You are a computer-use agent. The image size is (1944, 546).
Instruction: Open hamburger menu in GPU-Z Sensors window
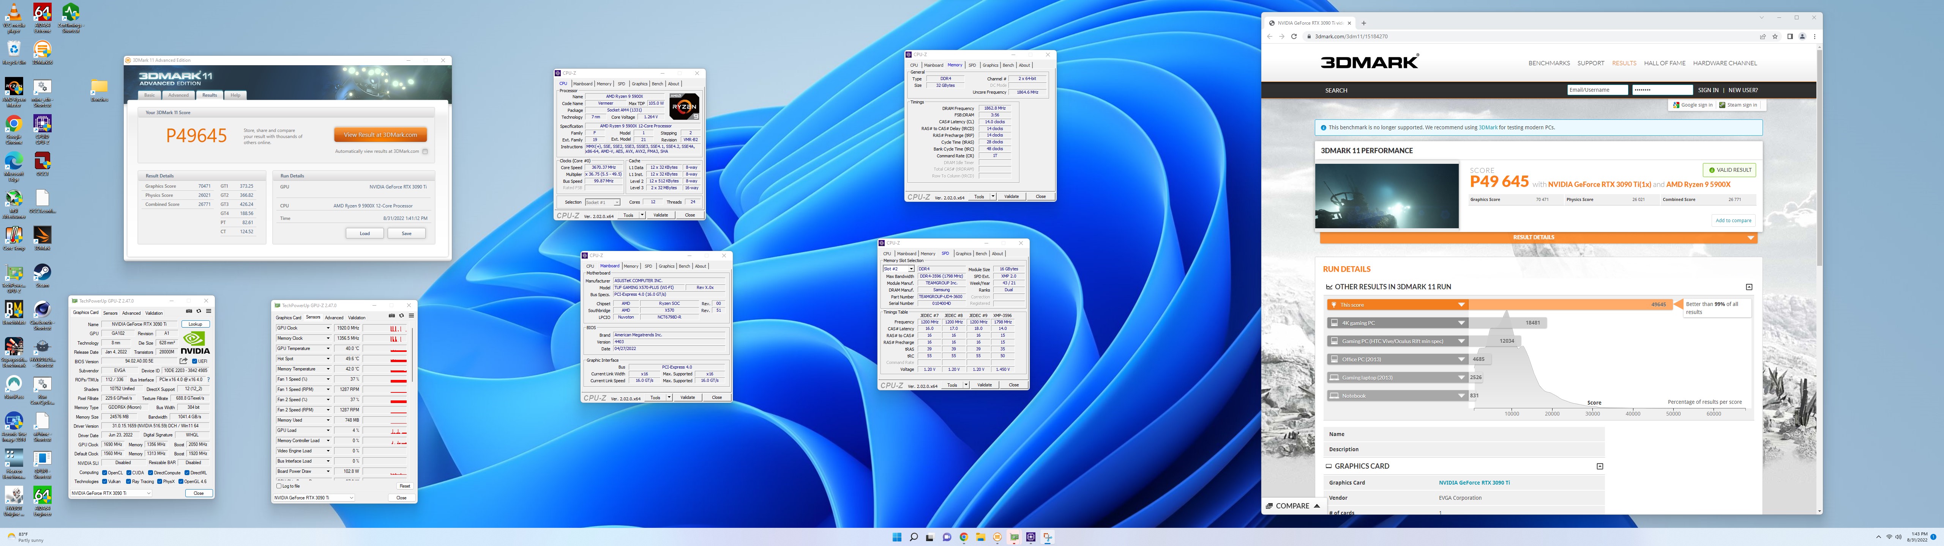410,316
